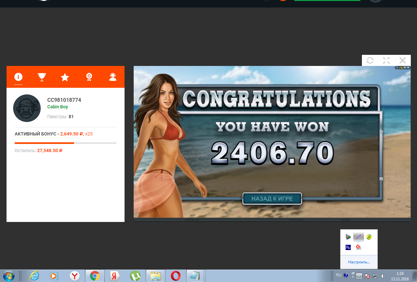Viewport: 417px width, 282px height.
Task: Open the info tab in player panel
Action: click(x=18, y=77)
